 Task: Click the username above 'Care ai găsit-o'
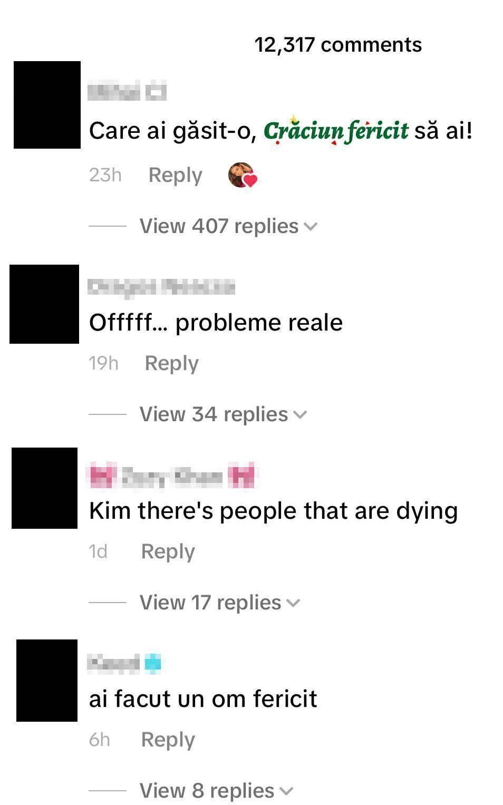coord(127,92)
